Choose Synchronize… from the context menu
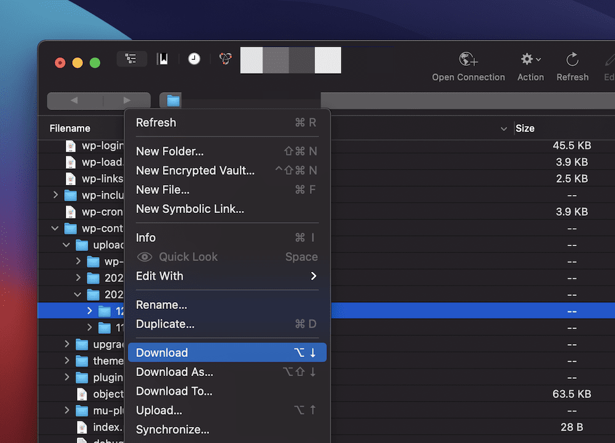This screenshot has width=615, height=443. pos(227,429)
